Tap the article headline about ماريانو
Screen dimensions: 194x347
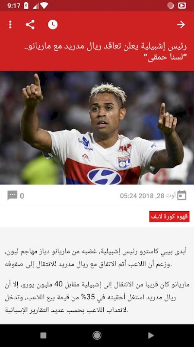tap(105, 52)
